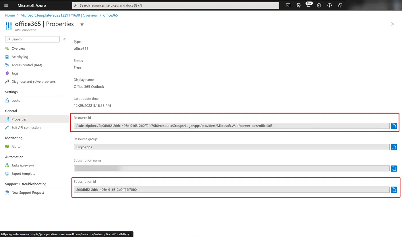Click the Overview sidebar icon

7,48
